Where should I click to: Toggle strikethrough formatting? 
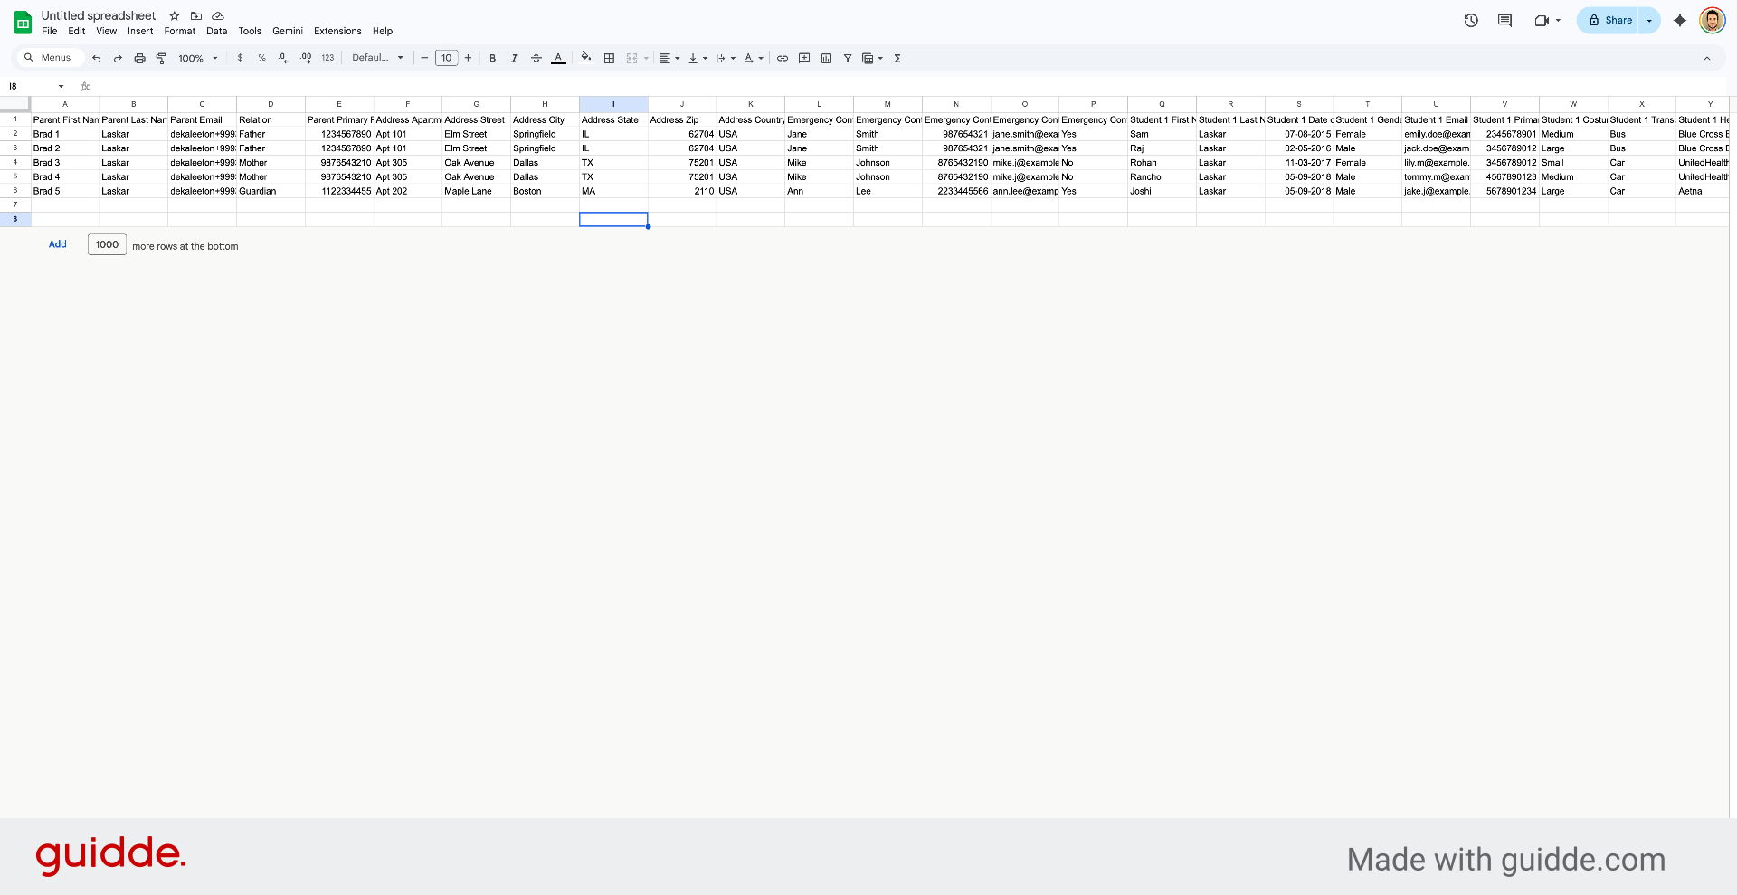(536, 58)
